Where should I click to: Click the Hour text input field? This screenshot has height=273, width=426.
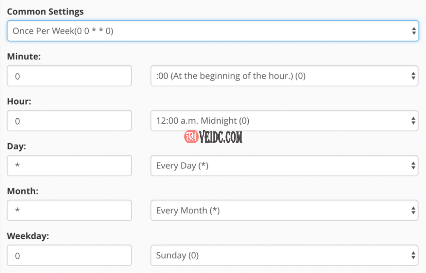click(69, 121)
